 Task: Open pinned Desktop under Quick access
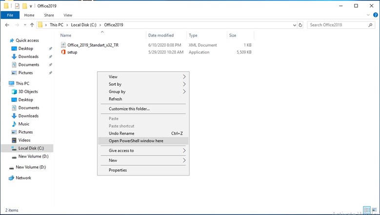(26, 48)
